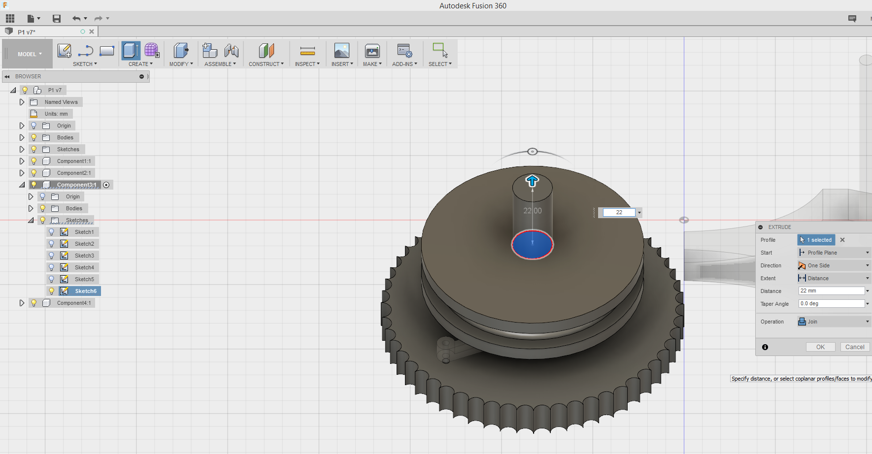The image size is (872, 454).
Task: Expand the Named Views folder
Action: 22,102
